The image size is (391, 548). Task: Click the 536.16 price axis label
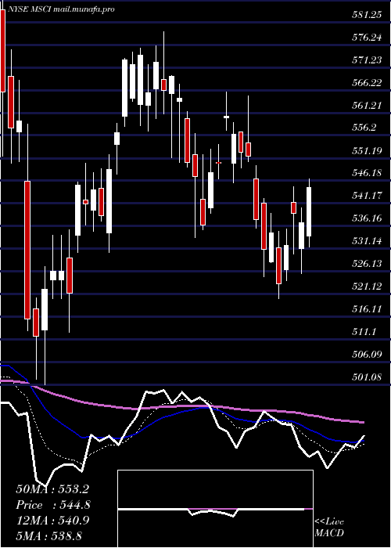pyautogui.click(x=367, y=218)
